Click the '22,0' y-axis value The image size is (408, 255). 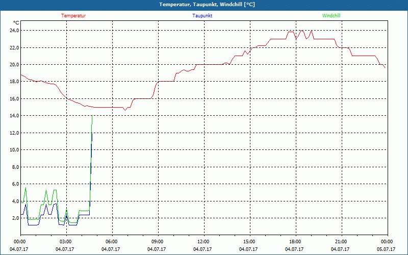tap(14, 47)
